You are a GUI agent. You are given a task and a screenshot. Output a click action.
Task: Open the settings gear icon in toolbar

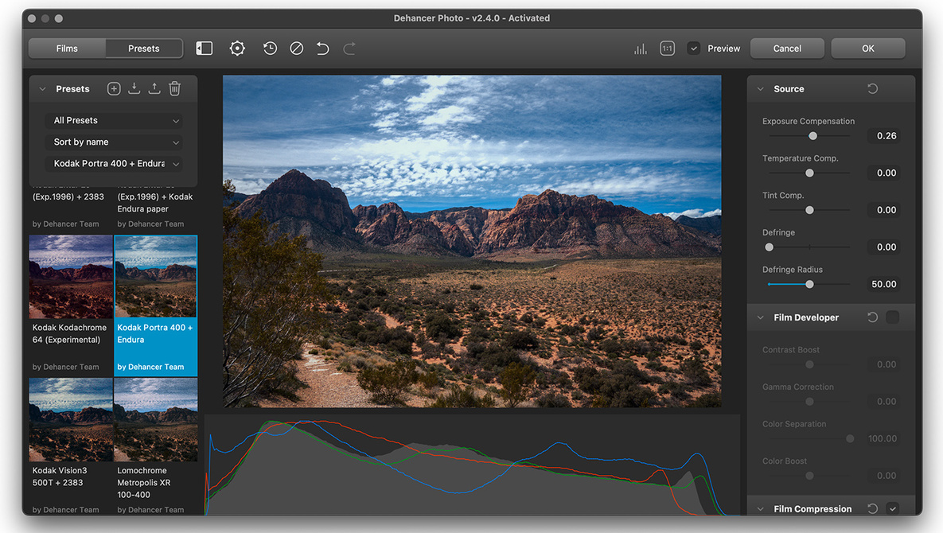point(238,49)
